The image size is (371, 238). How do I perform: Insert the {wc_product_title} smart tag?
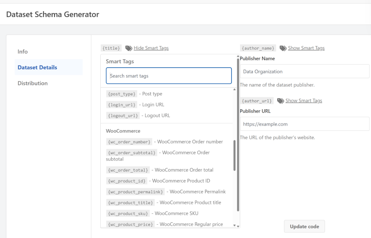point(130,203)
